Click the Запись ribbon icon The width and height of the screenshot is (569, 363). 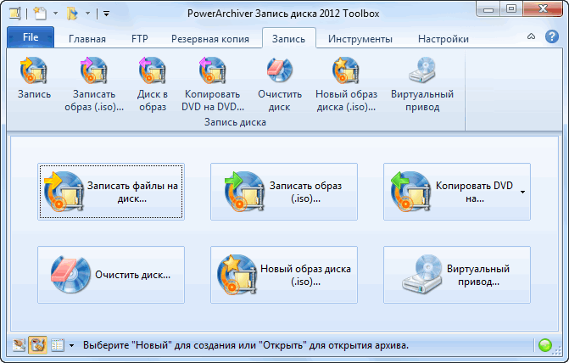coord(34,79)
